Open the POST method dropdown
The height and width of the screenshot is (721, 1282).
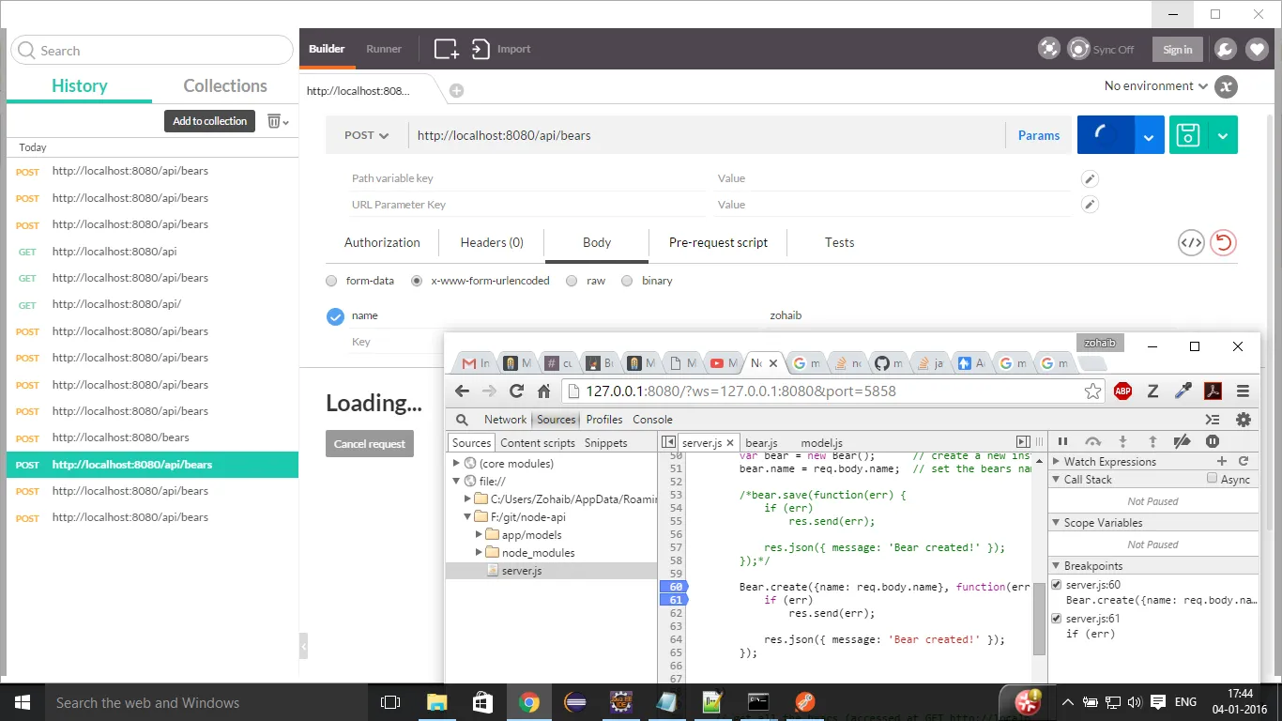[367, 135]
